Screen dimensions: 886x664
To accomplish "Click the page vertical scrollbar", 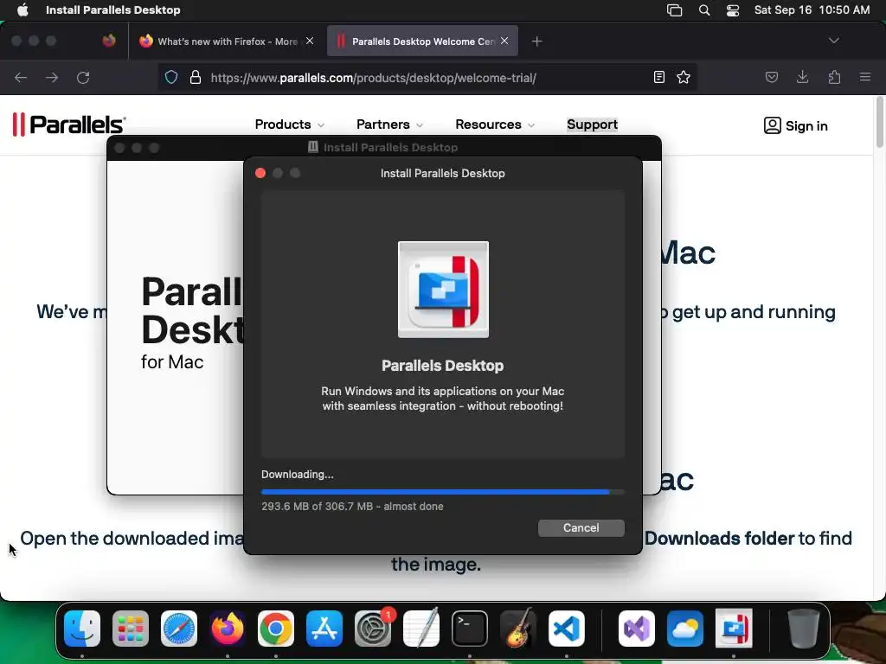I will tap(879, 122).
